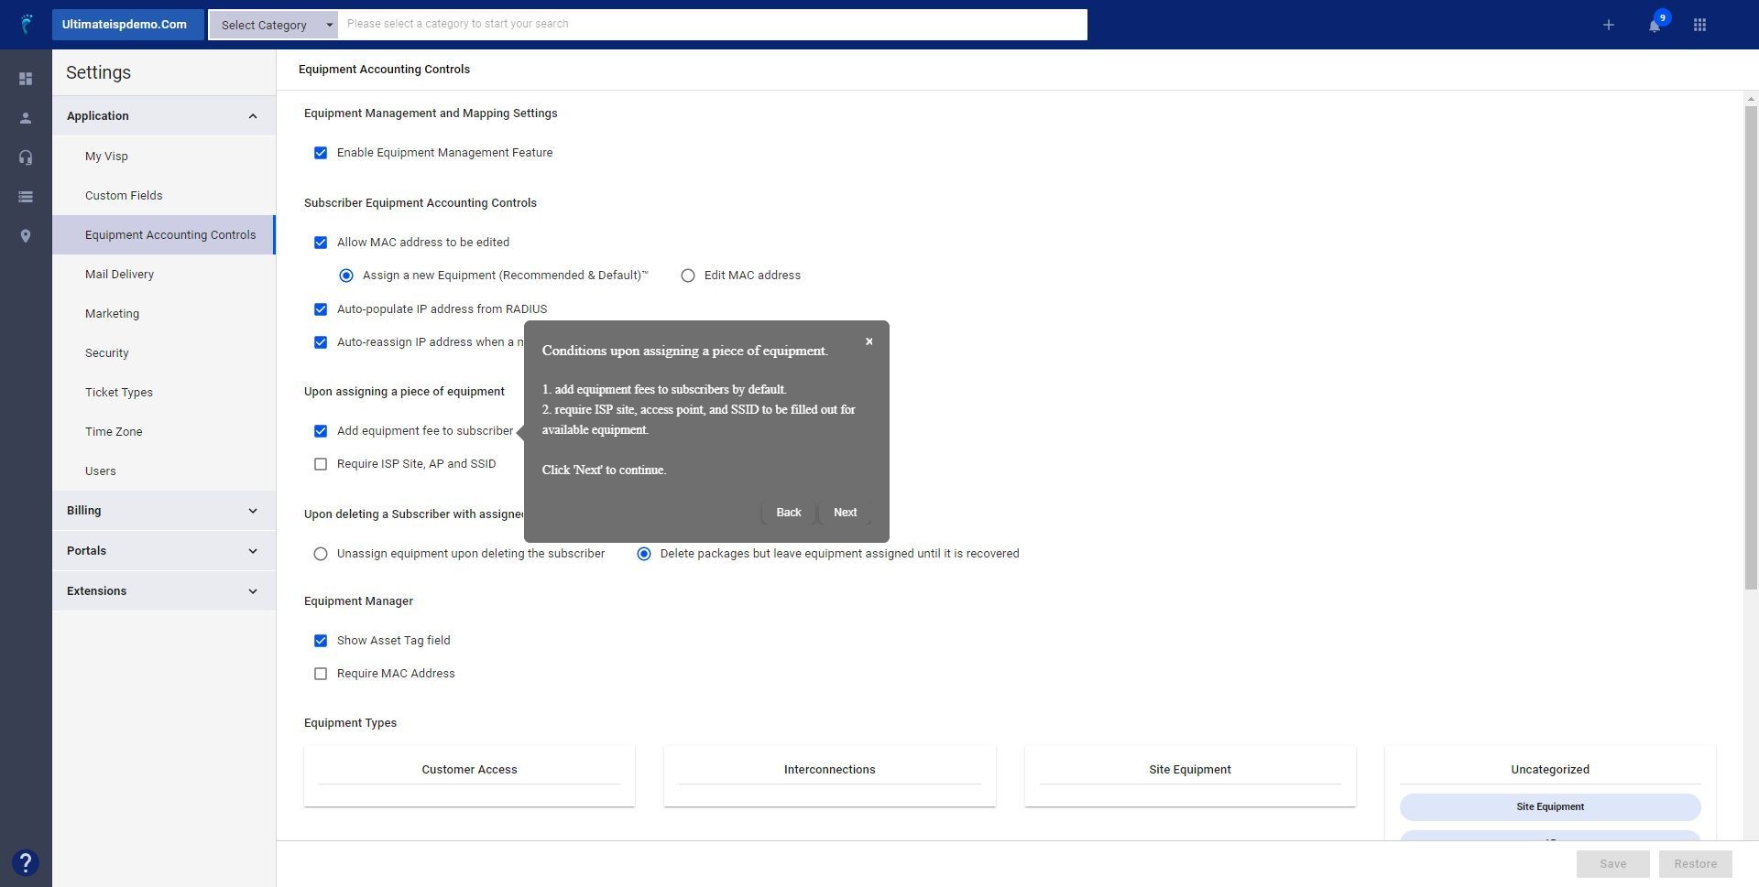Click Back in the tour tooltip
The height and width of the screenshot is (887, 1759).
[788, 513]
